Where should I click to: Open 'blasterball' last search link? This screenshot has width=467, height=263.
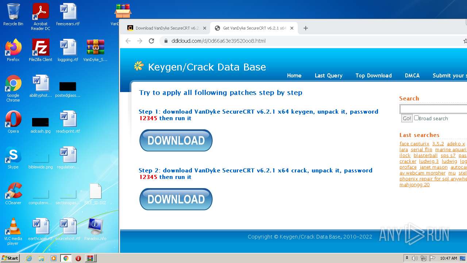tap(425, 155)
